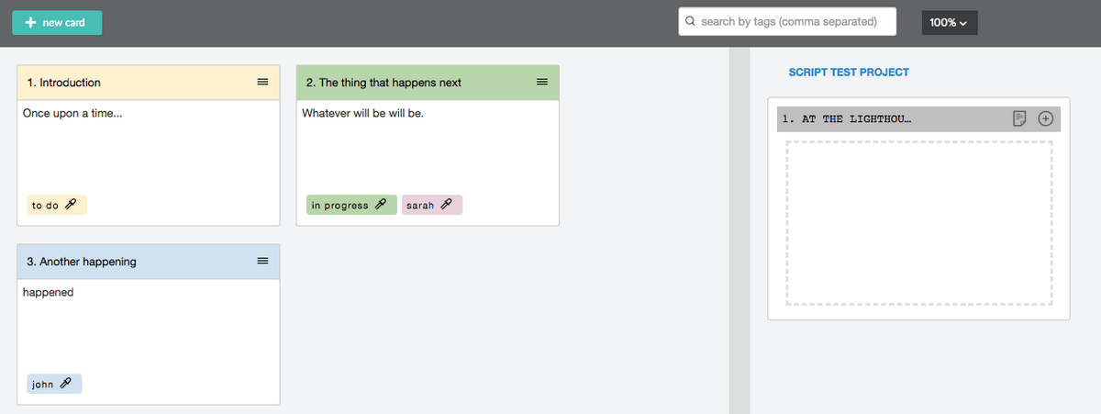1101x414 pixels.
Task: Focus the search by tags field
Action: tap(787, 21)
